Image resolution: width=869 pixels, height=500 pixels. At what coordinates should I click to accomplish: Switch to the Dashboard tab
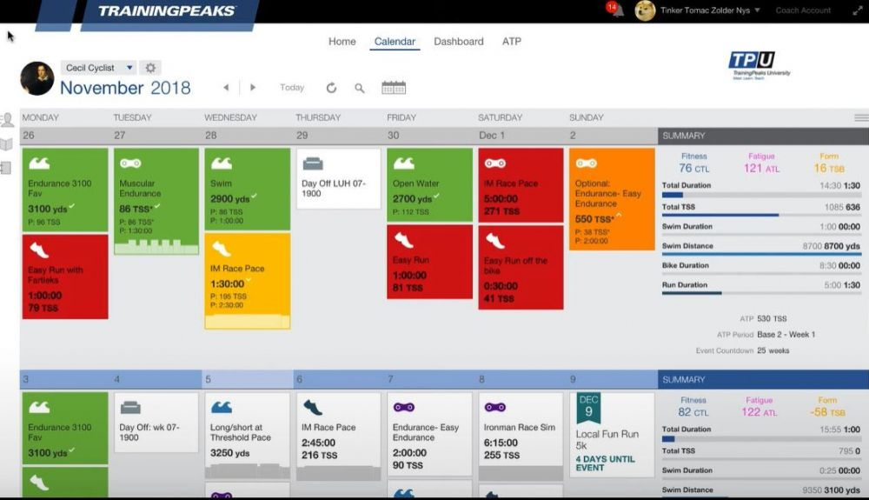coord(458,42)
